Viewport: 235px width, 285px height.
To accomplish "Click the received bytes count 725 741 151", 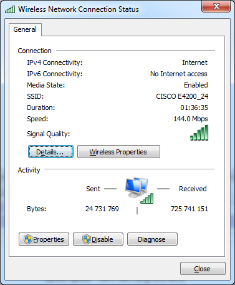I will (189, 209).
